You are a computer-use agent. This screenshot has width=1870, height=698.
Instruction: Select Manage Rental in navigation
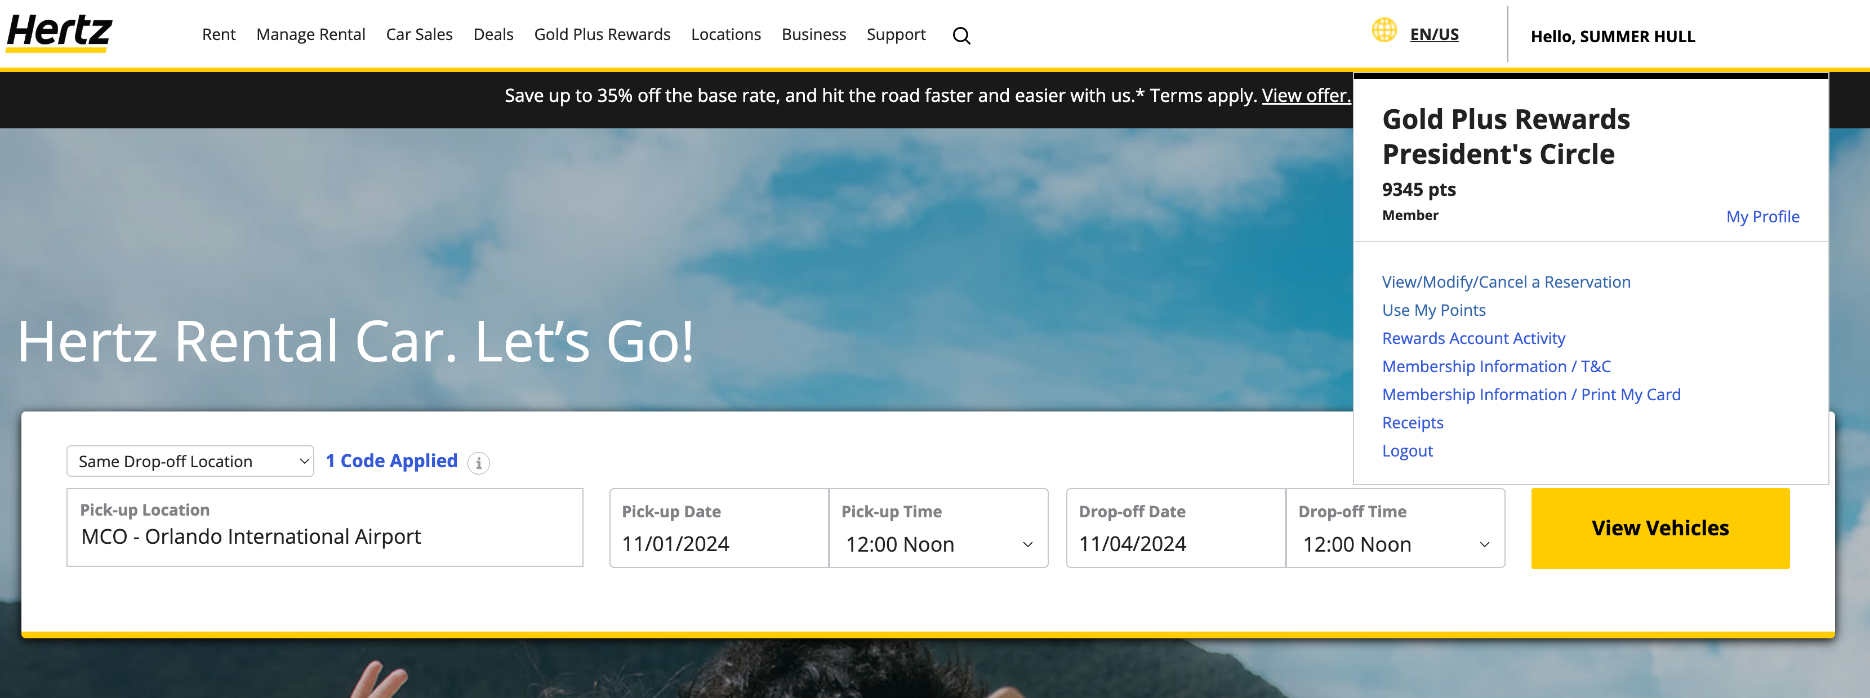click(311, 34)
